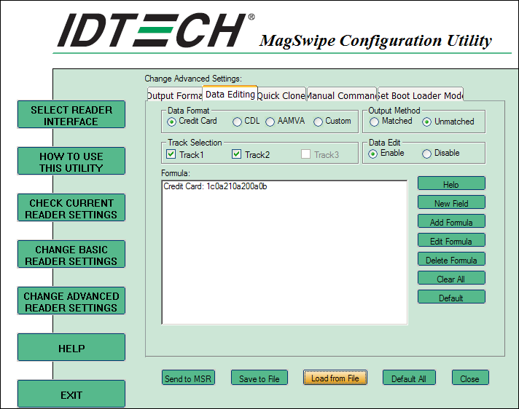The height and width of the screenshot is (409, 519).
Task: Click Check Current Reader Settings
Action: pyautogui.click(x=71, y=207)
